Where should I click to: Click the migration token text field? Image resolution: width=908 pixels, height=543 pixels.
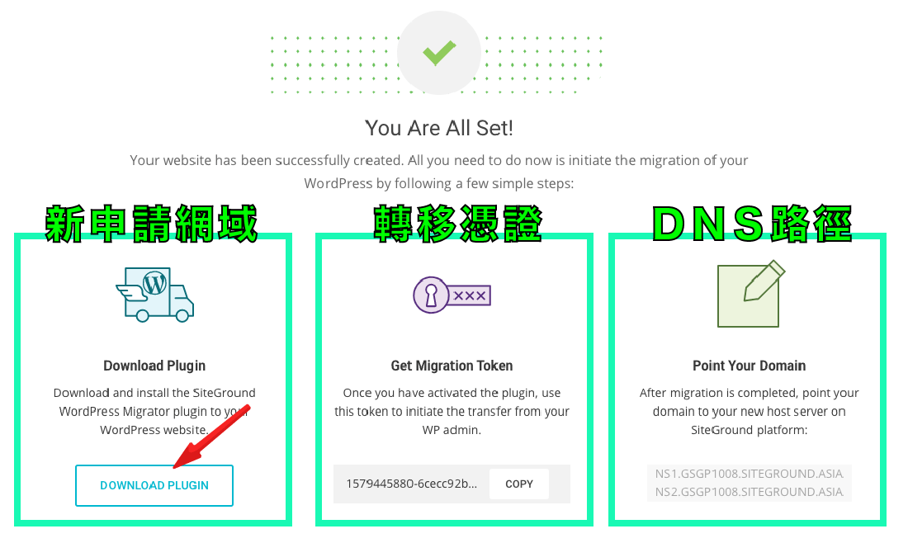[x=412, y=484]
